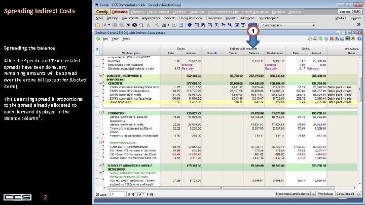Click the leftmost icon of right-side sub-toolbar

coord(310,38)
